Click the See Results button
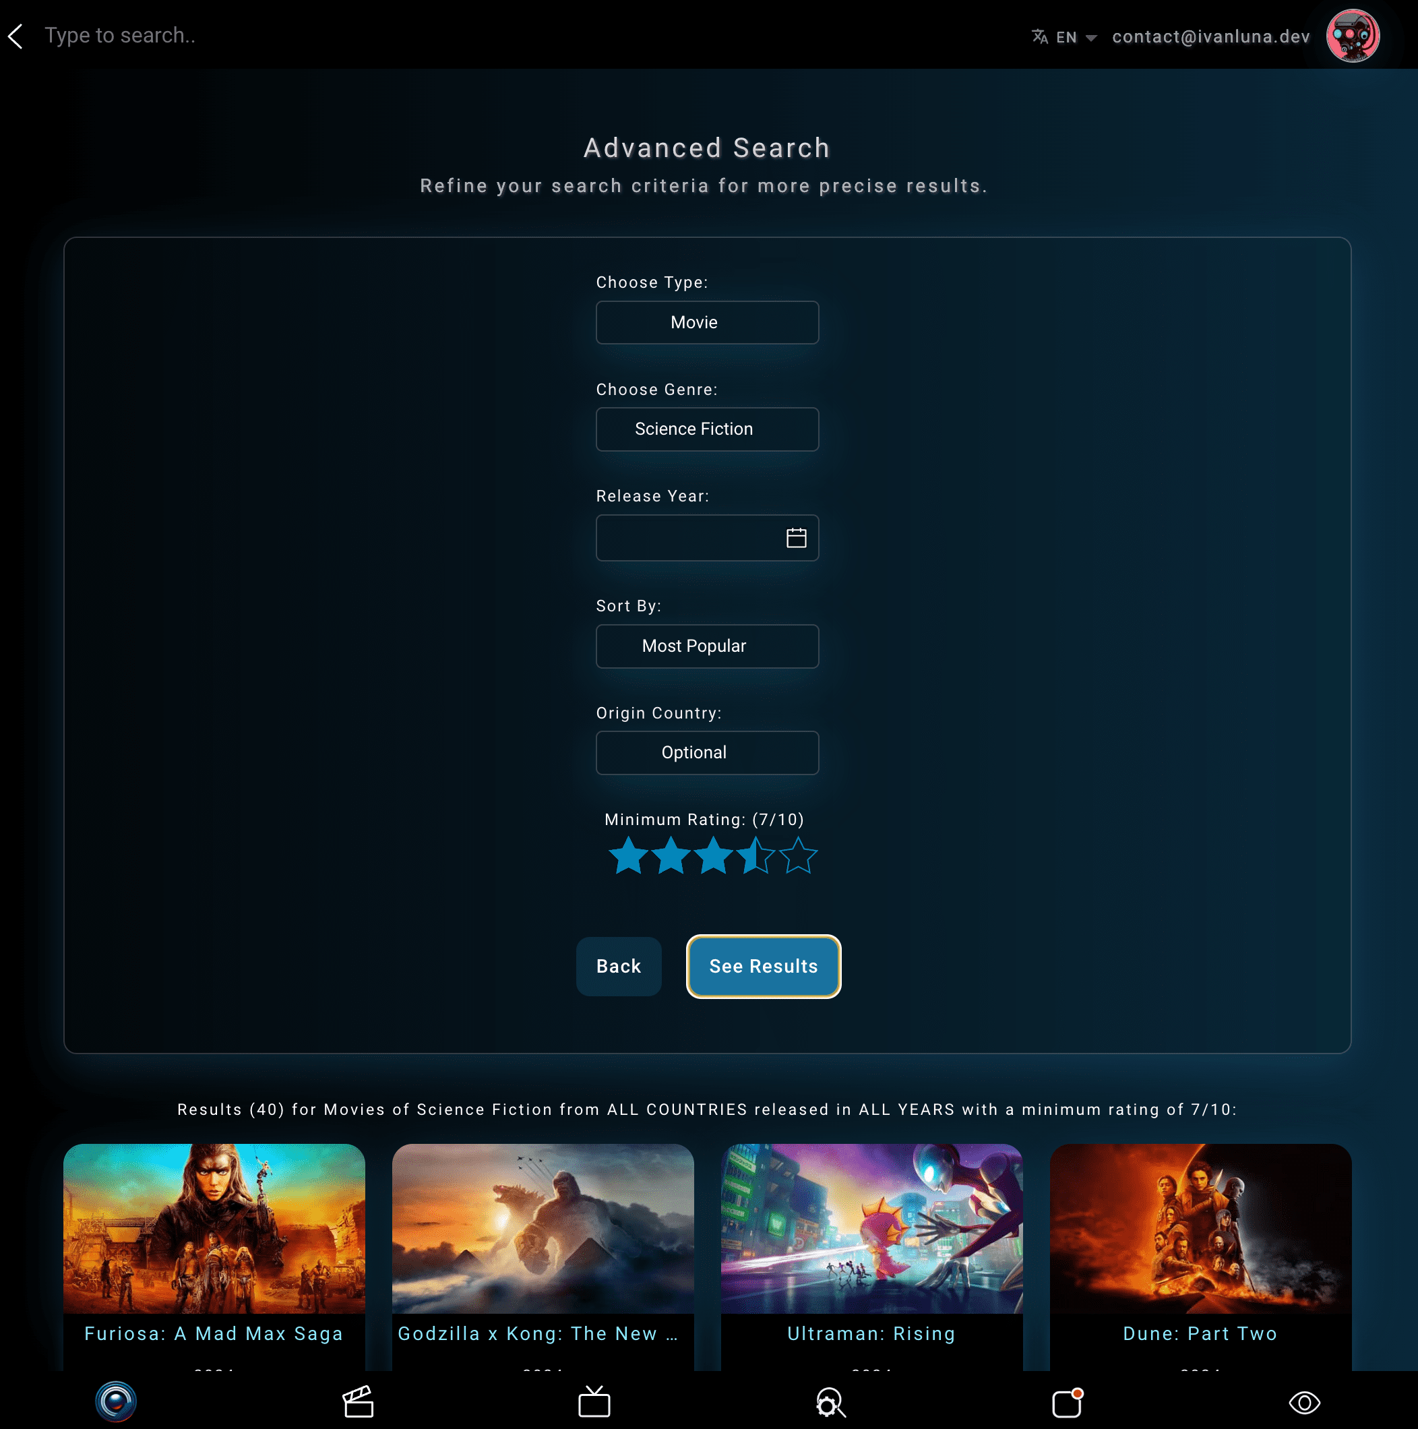1418x1429 pixels. click(764, 965)
